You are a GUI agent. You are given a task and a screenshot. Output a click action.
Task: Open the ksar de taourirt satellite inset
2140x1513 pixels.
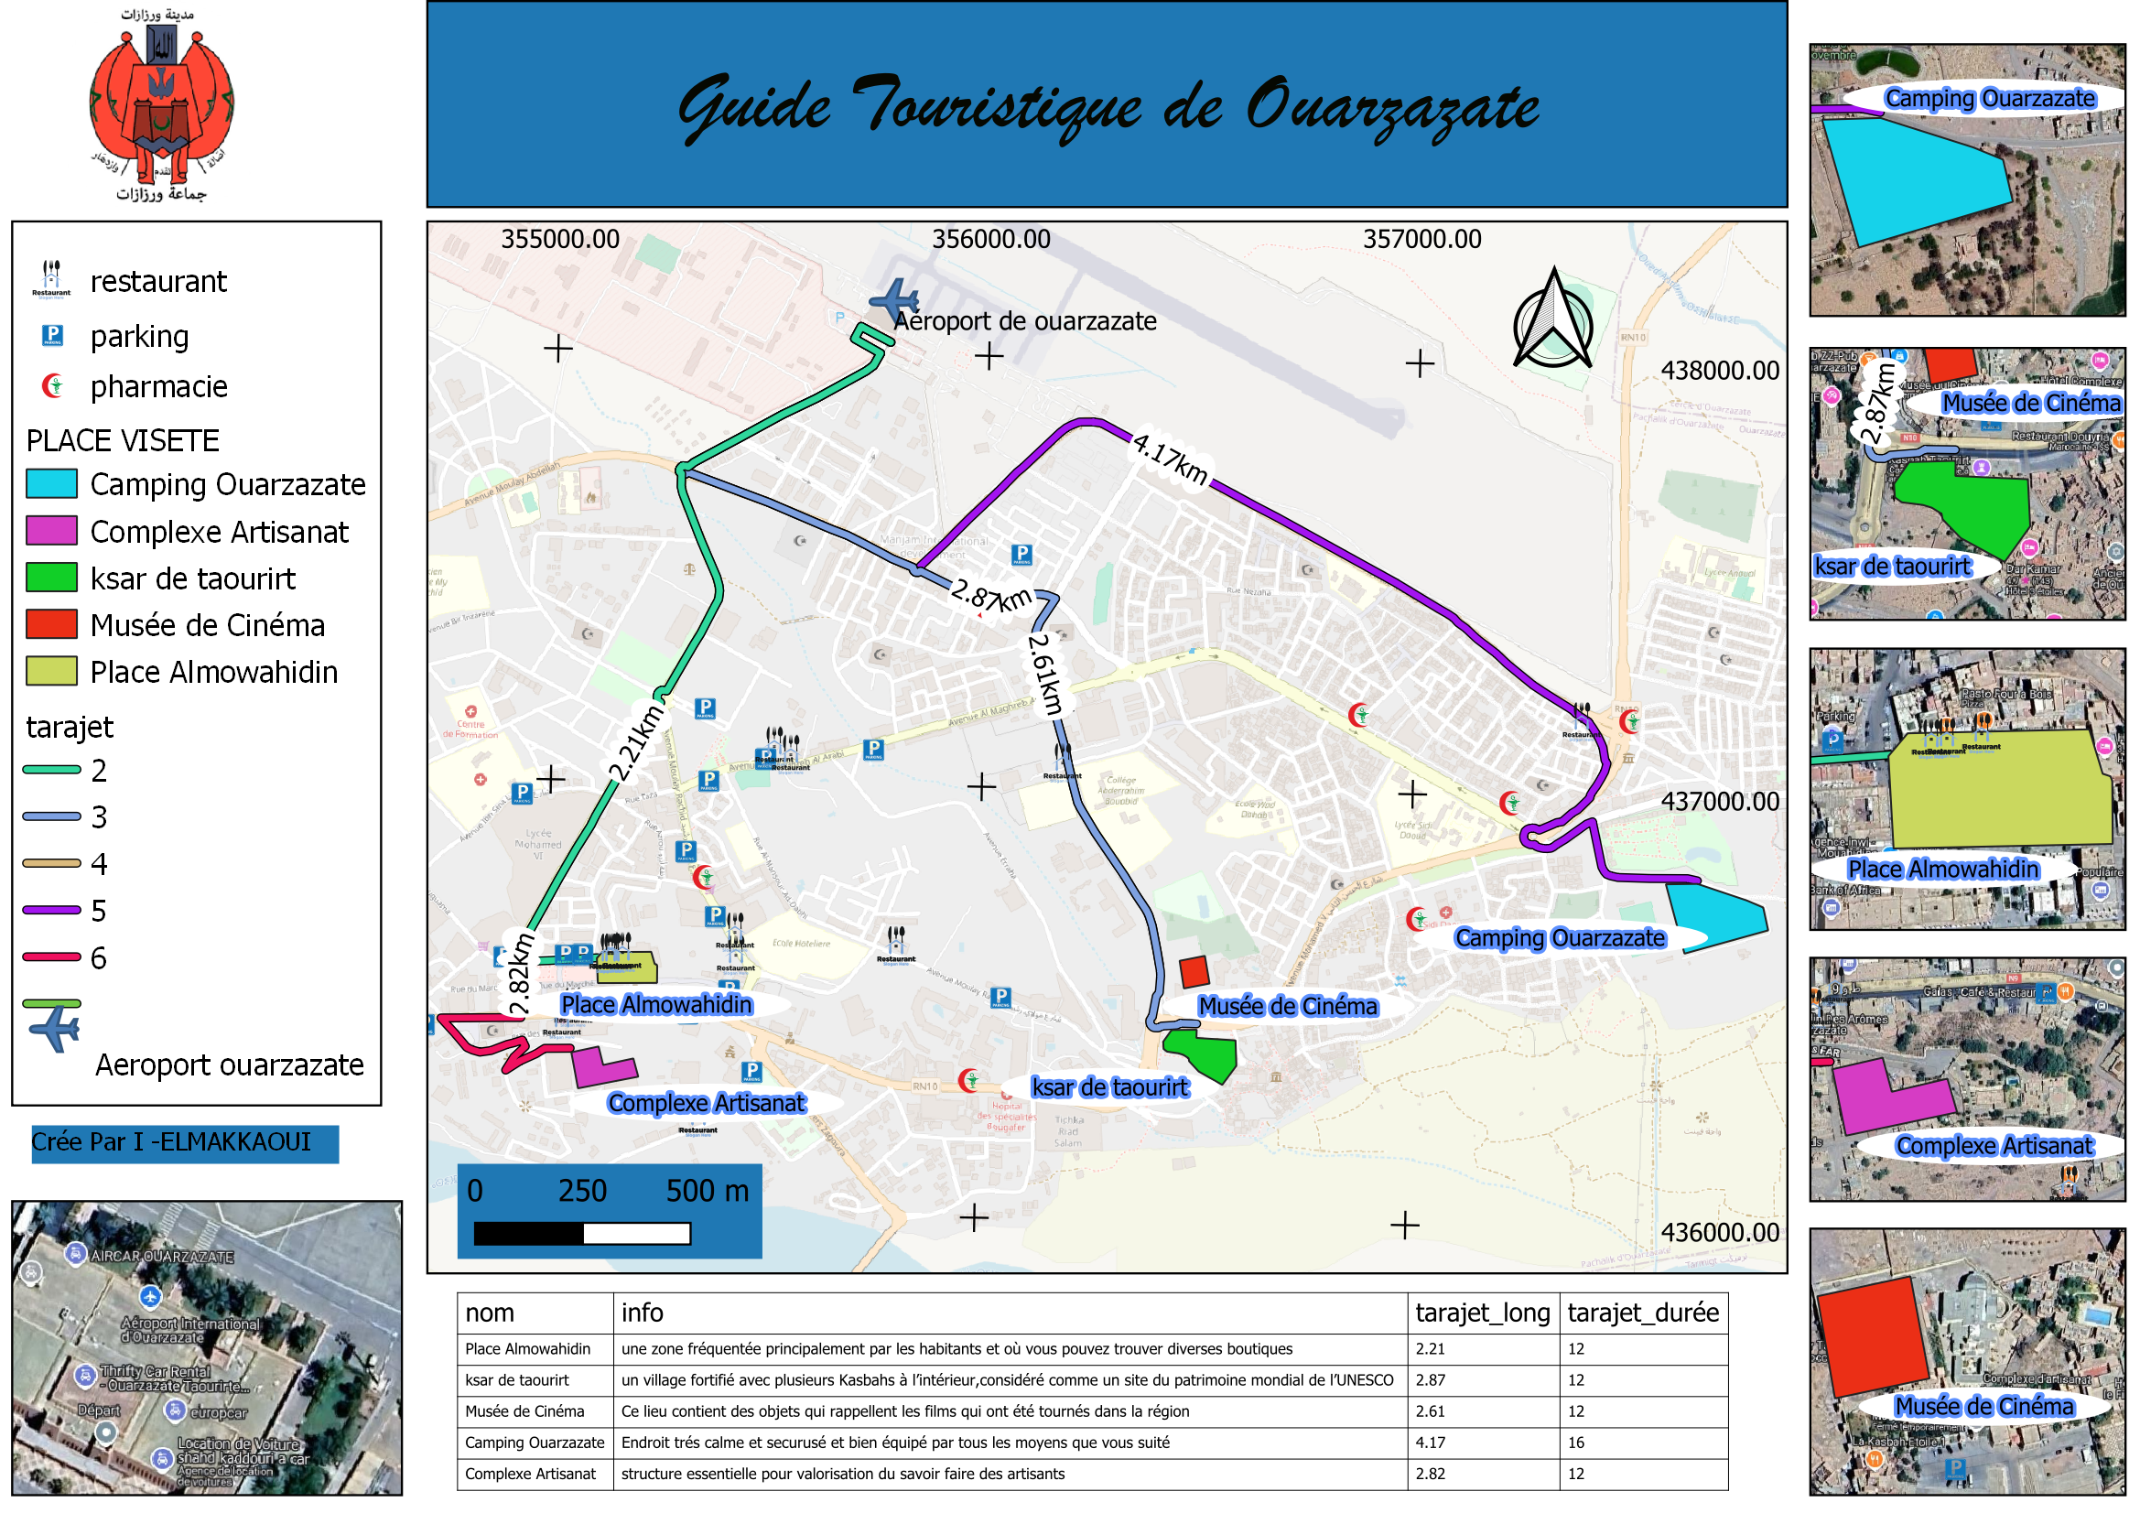click(1968, 484)
